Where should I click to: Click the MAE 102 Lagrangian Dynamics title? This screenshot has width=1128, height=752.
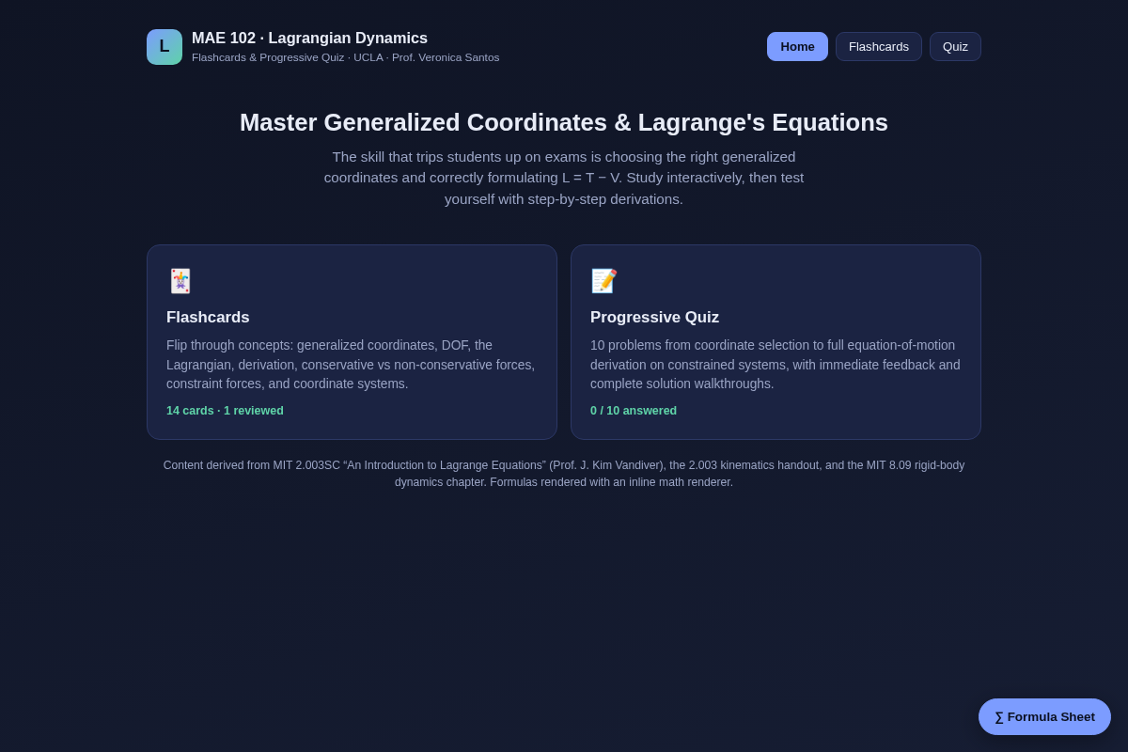[309, 39]
